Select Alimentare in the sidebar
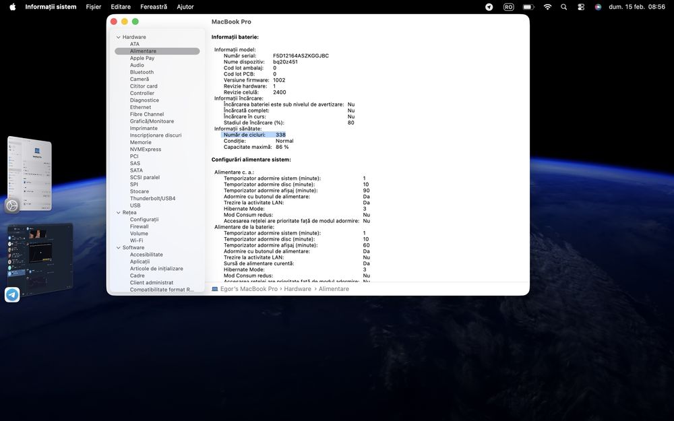The image size is (674, 421). [x=157, y=51]
